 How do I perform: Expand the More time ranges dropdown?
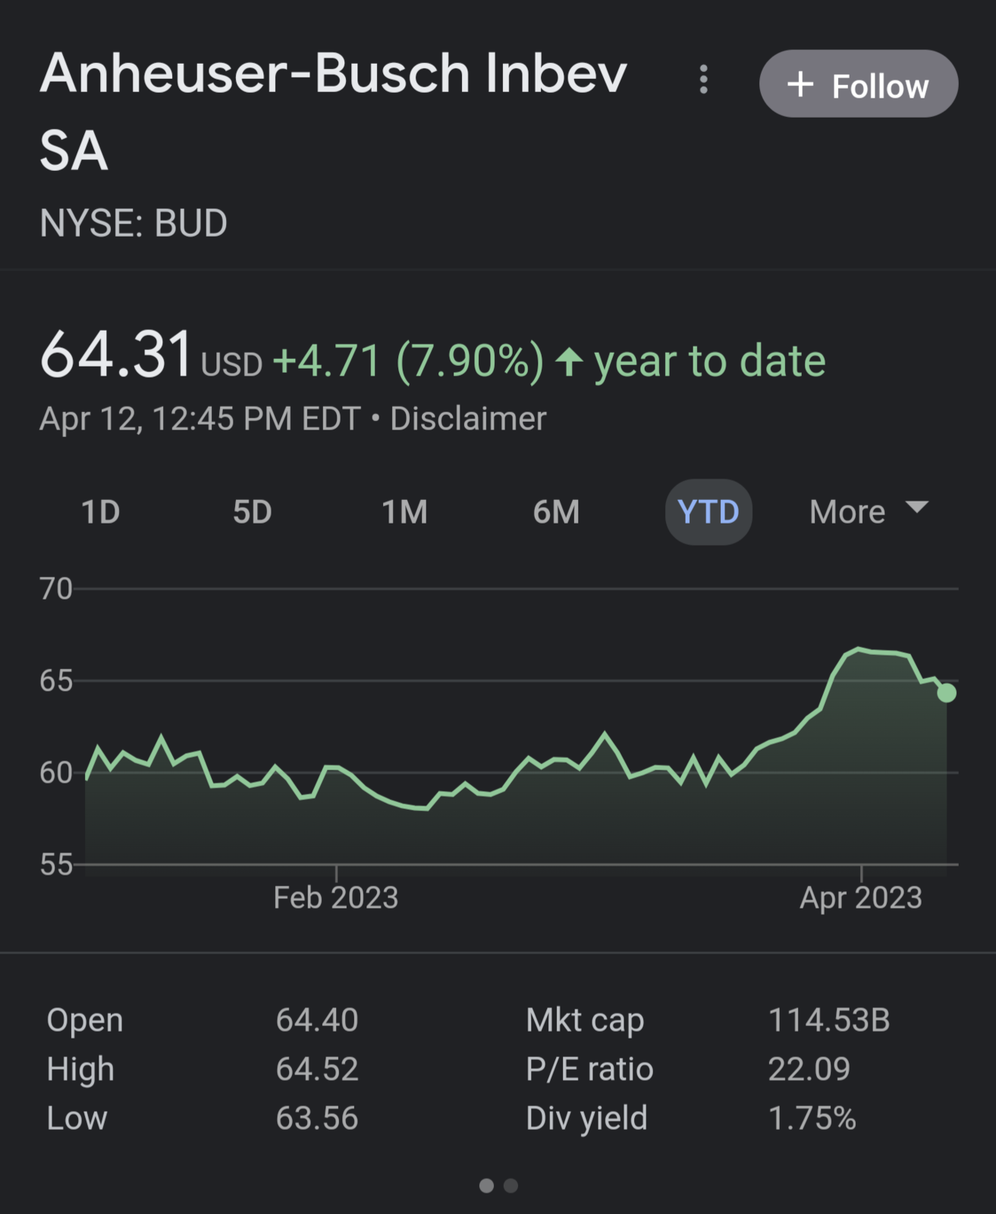pyautogui.click(x=869, y=512)
